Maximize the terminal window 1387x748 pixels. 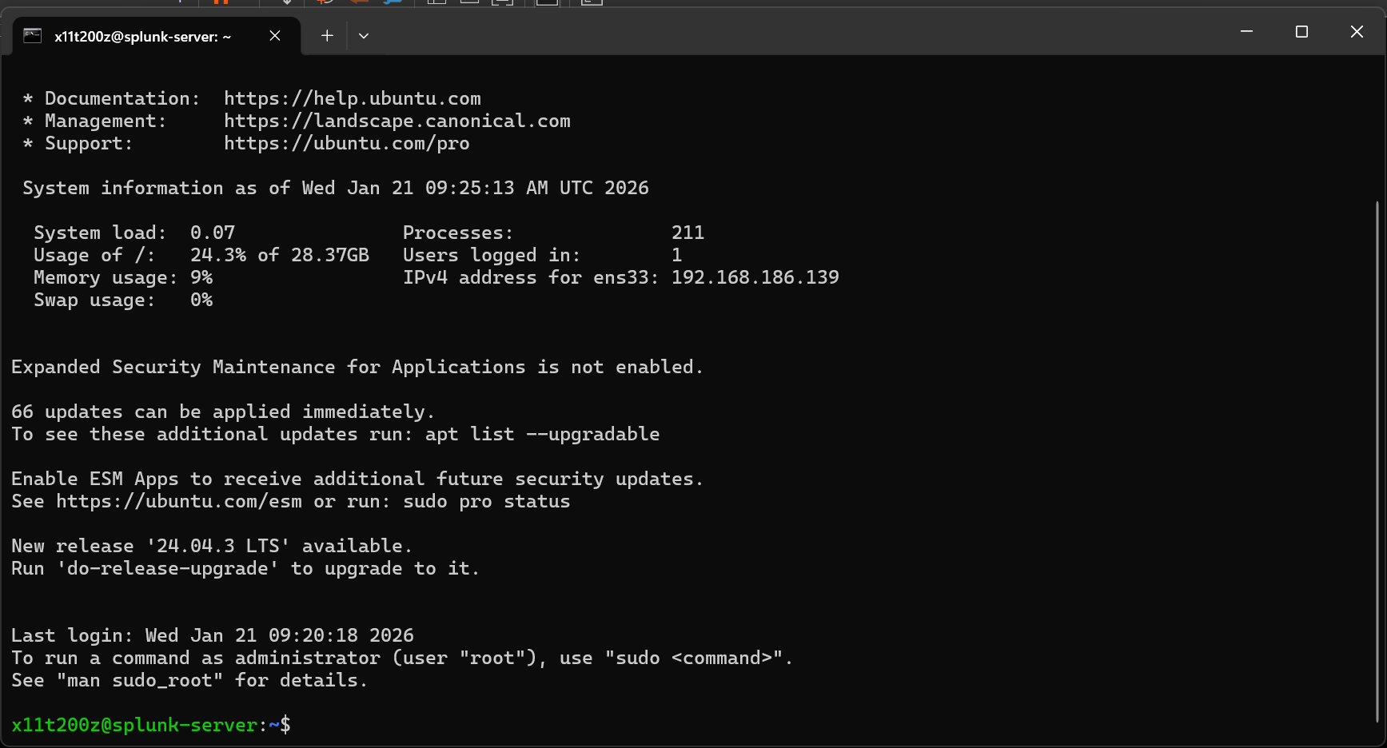click(x=1301, y=32)
